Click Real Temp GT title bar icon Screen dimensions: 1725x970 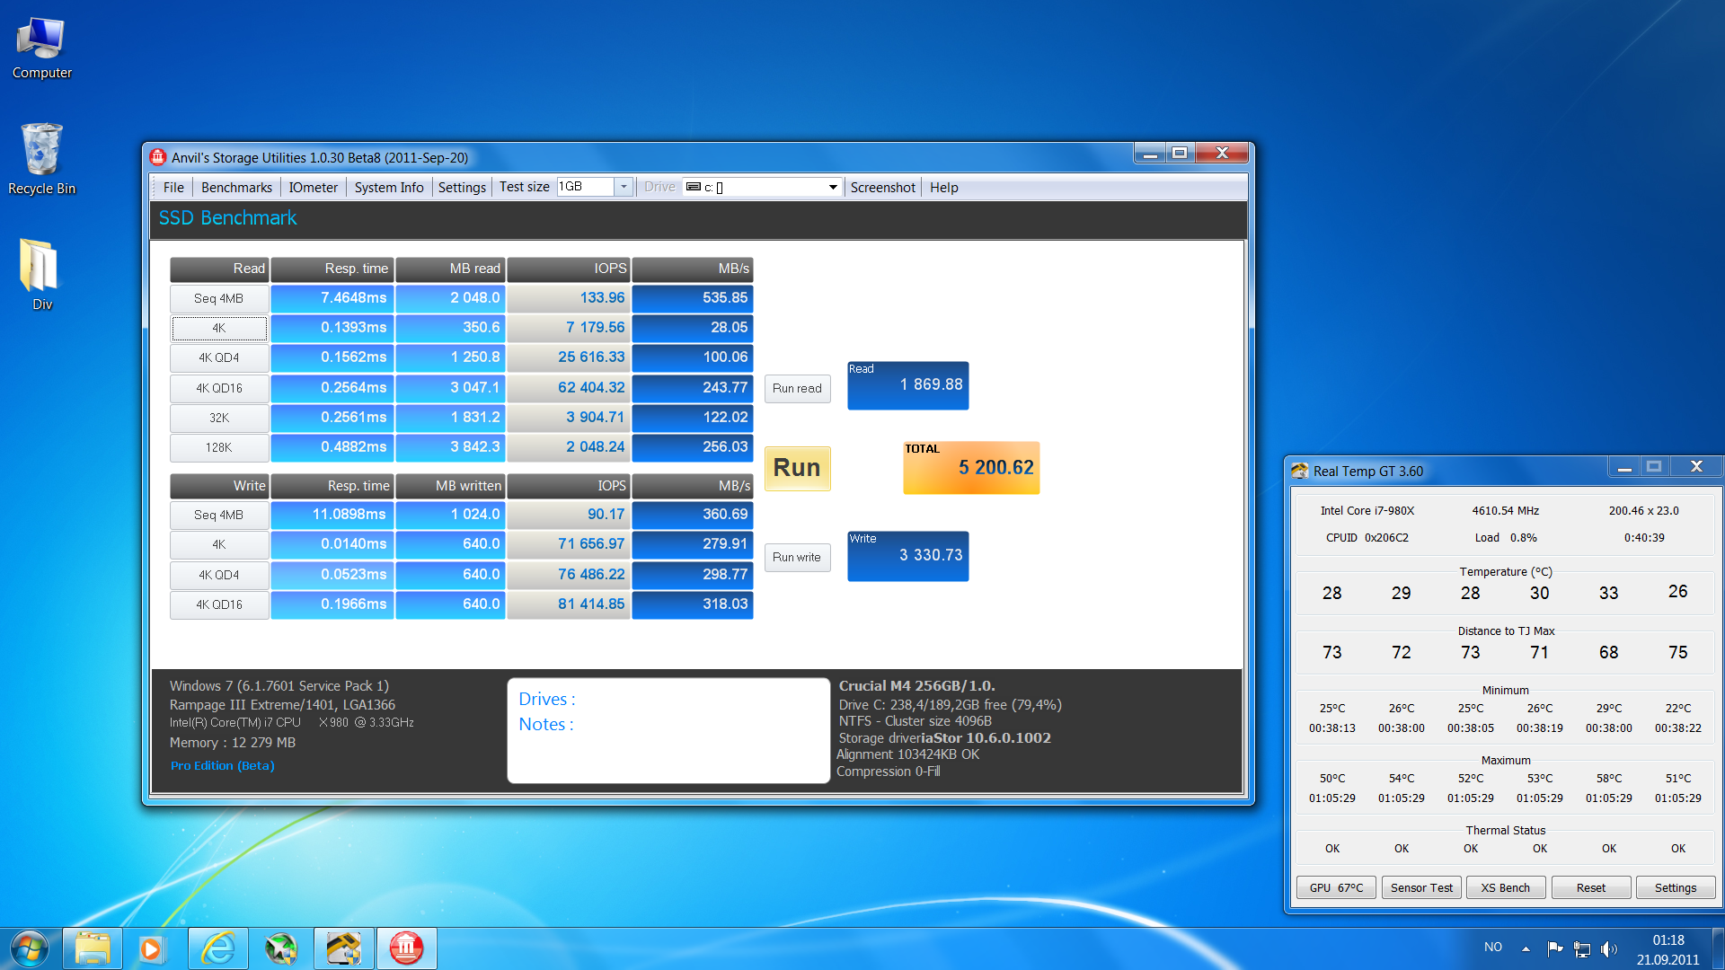(1300, 471)
